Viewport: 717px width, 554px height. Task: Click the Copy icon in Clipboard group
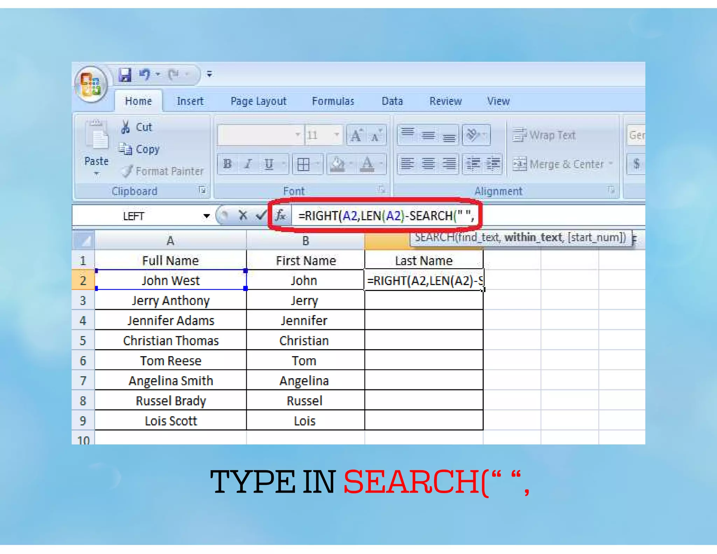click(125, 149)
